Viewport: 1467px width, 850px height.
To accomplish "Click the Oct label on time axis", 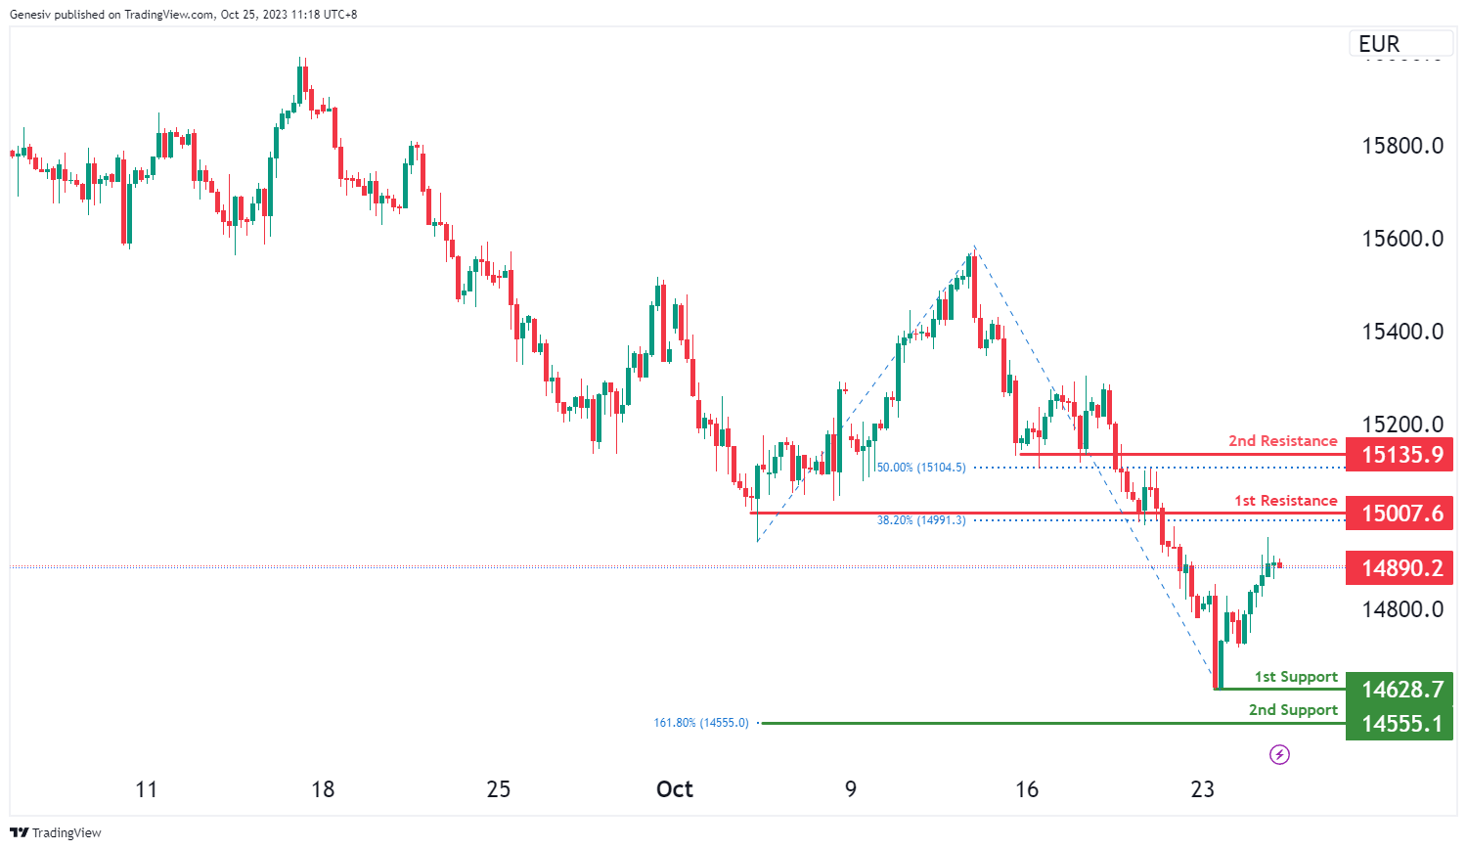I will click(x=675, y=789).
